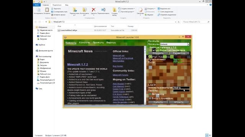
Task: Collapse the ribbon with the chevron arrow
Action: tap(207, 5)
